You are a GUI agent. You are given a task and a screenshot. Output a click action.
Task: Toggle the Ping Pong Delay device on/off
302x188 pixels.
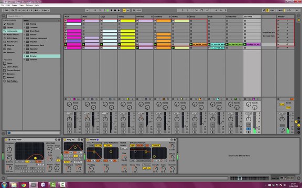64,139
